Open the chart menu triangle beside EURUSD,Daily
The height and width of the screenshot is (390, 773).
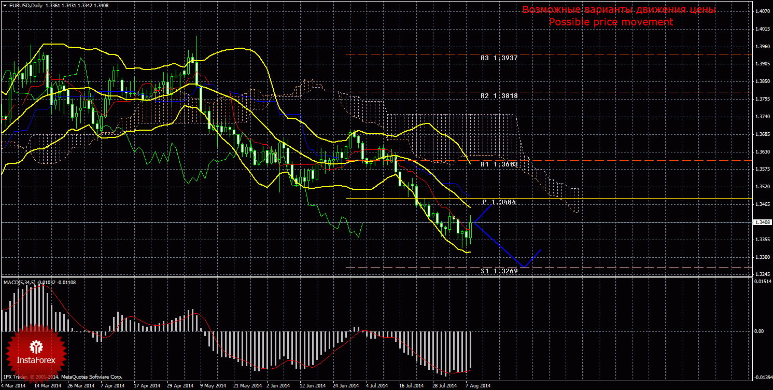pyautogui.click(x=5, y=5)
